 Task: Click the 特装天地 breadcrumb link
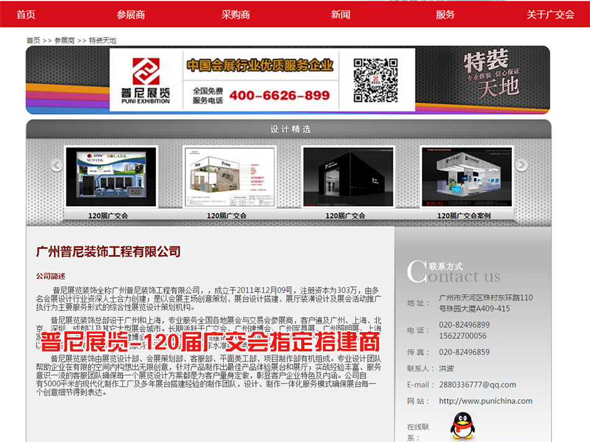pos(102,40)
